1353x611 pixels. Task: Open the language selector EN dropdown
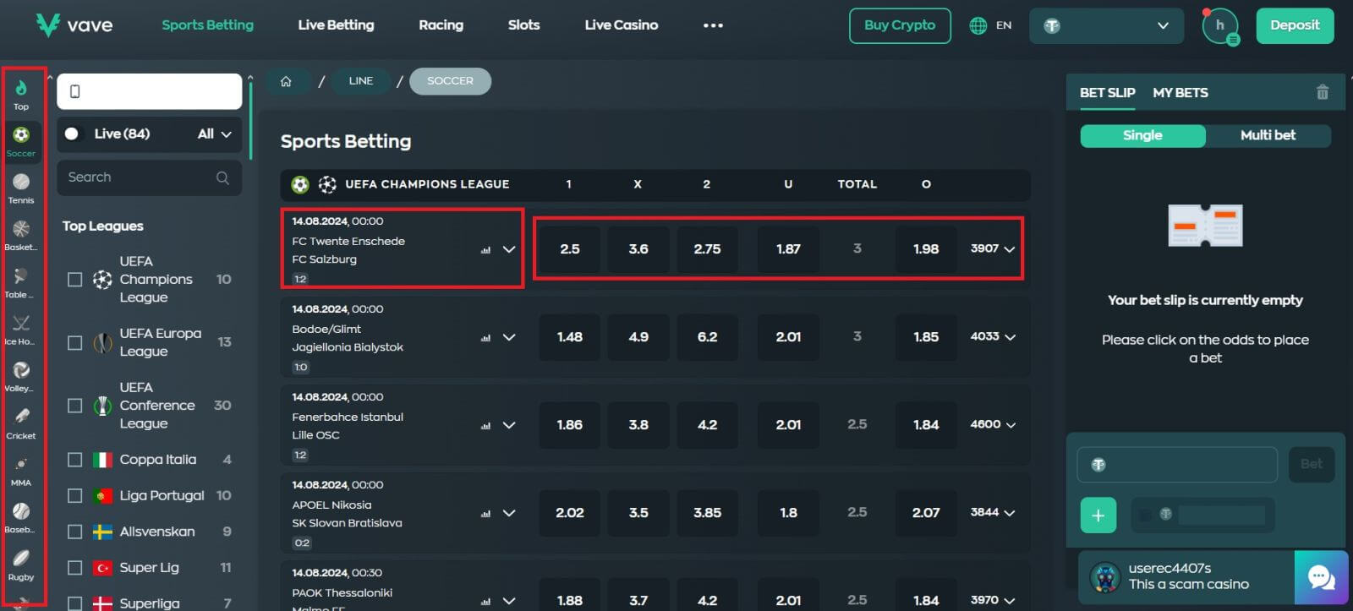coord(991,25)
